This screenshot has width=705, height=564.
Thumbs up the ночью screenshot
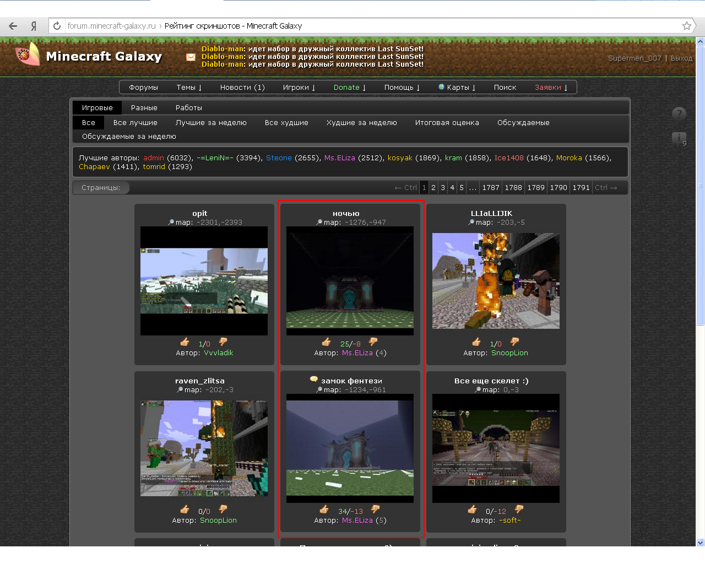pyautogui.click(x=327, y=343)
